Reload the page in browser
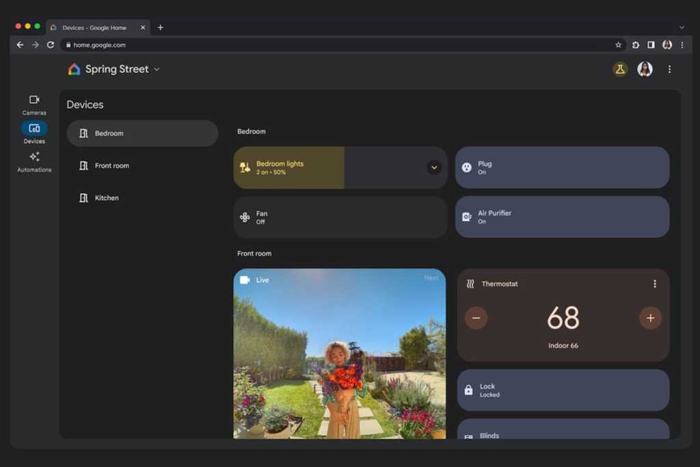700x467 pixels. coord(51,45)
